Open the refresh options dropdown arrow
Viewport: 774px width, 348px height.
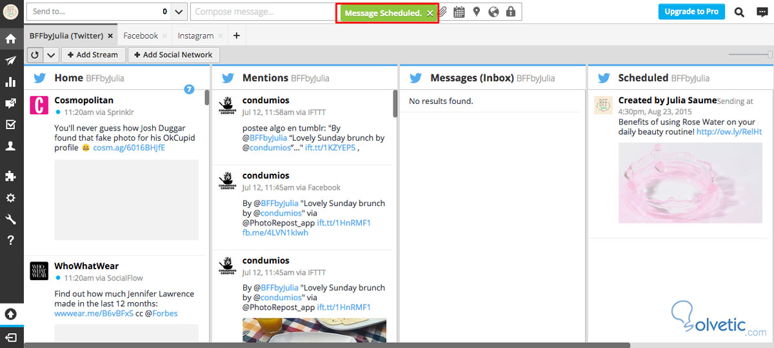50,55
